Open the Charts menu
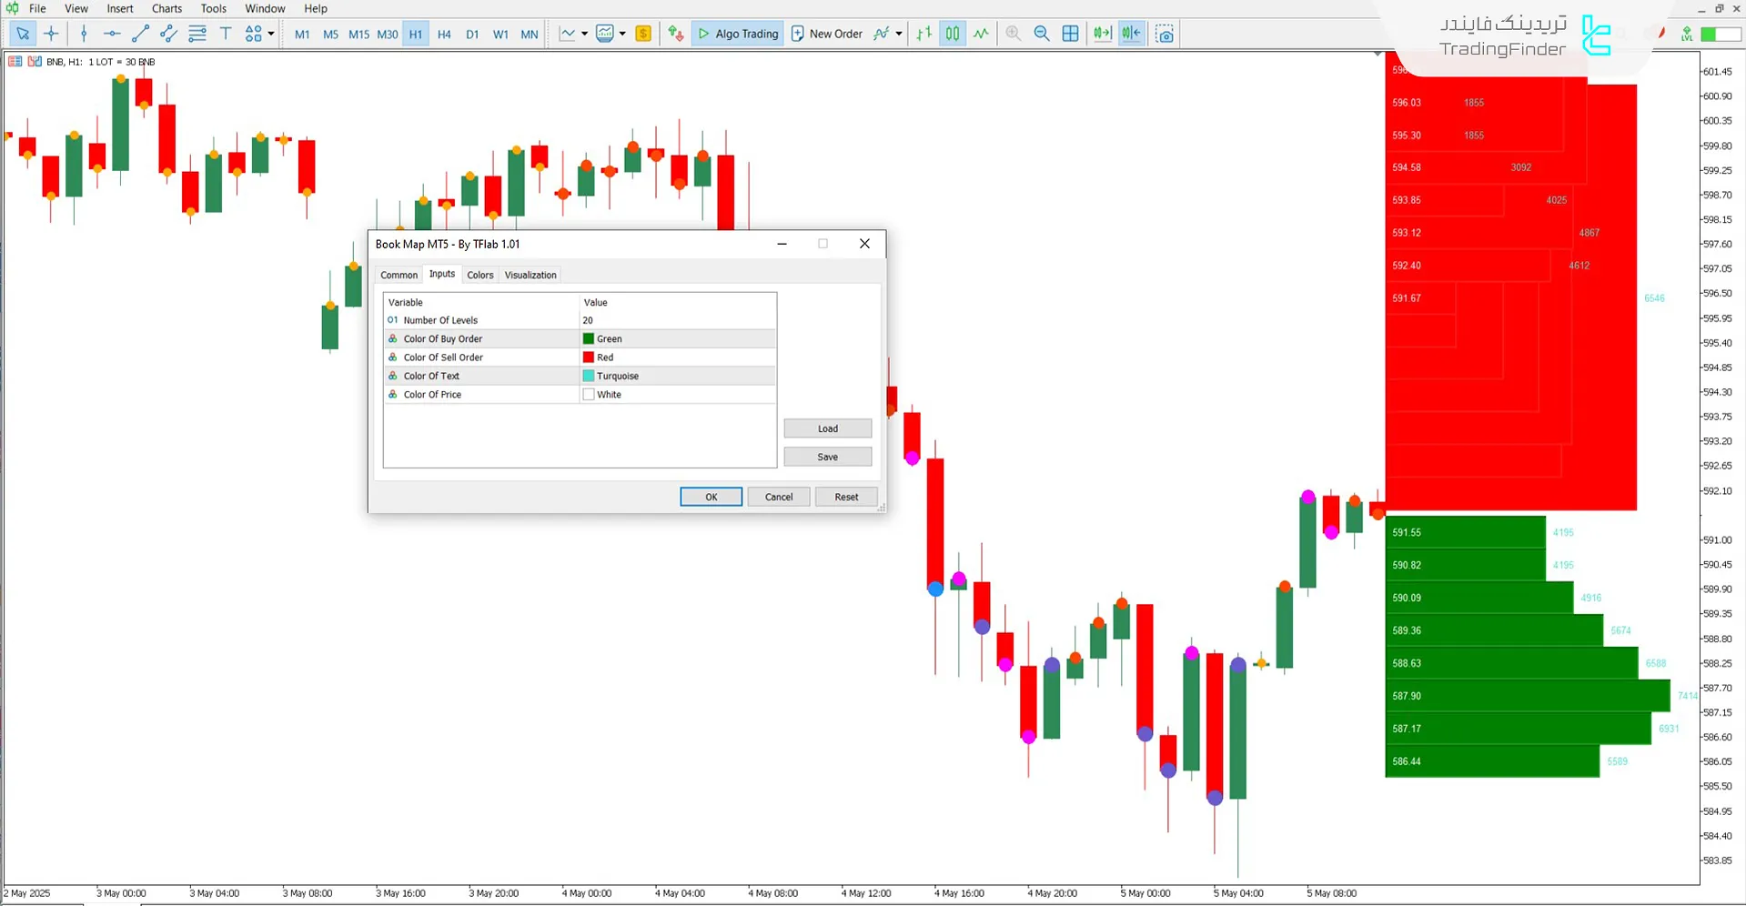 167,8
